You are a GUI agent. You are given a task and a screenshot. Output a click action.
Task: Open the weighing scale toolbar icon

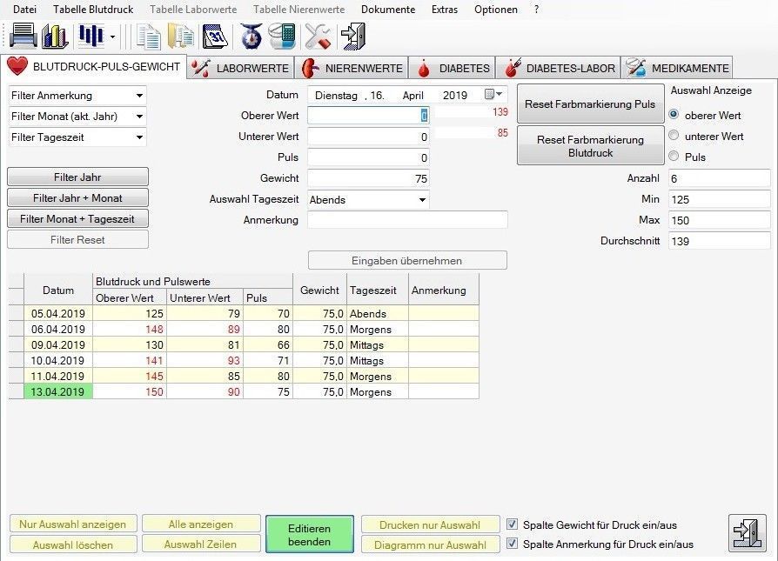252,37
